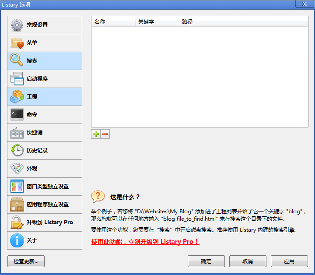Click the color palette icon for 外观
Viewport: 315px width, 275px height.
17,169
